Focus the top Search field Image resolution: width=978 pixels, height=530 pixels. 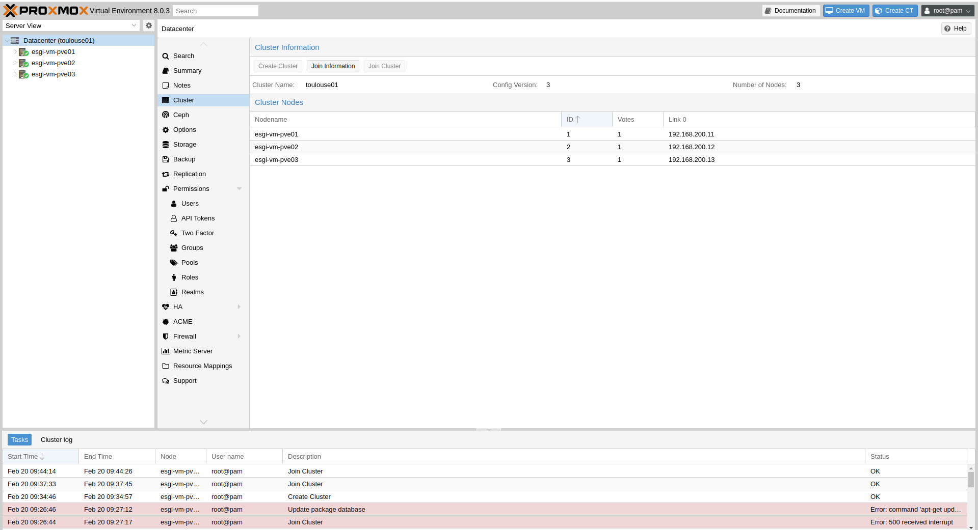tap(216, 11)
